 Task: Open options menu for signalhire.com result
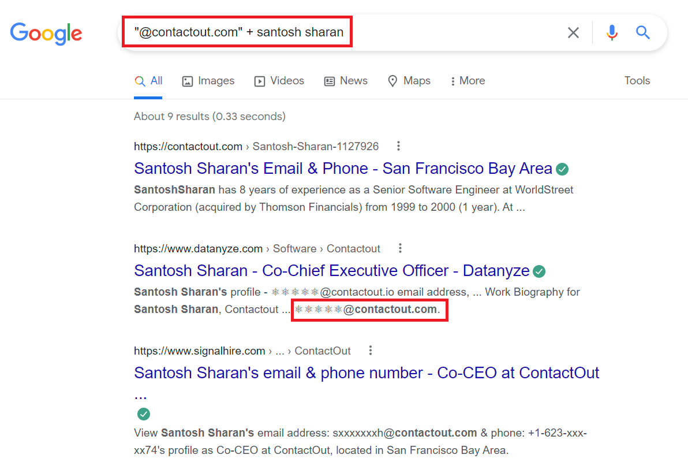click(x=371, y=351)
